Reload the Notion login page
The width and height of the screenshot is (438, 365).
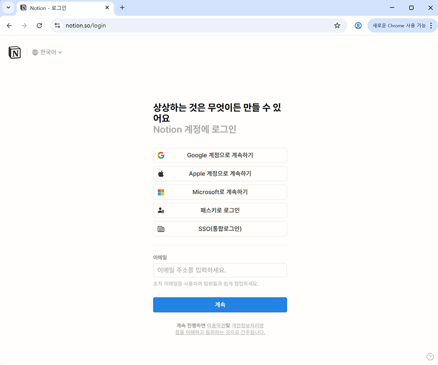(40, 26)
